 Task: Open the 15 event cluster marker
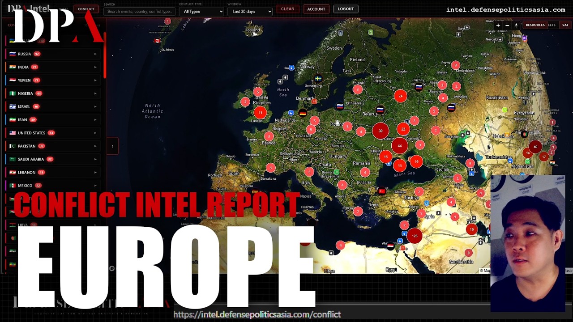(385, 157)
